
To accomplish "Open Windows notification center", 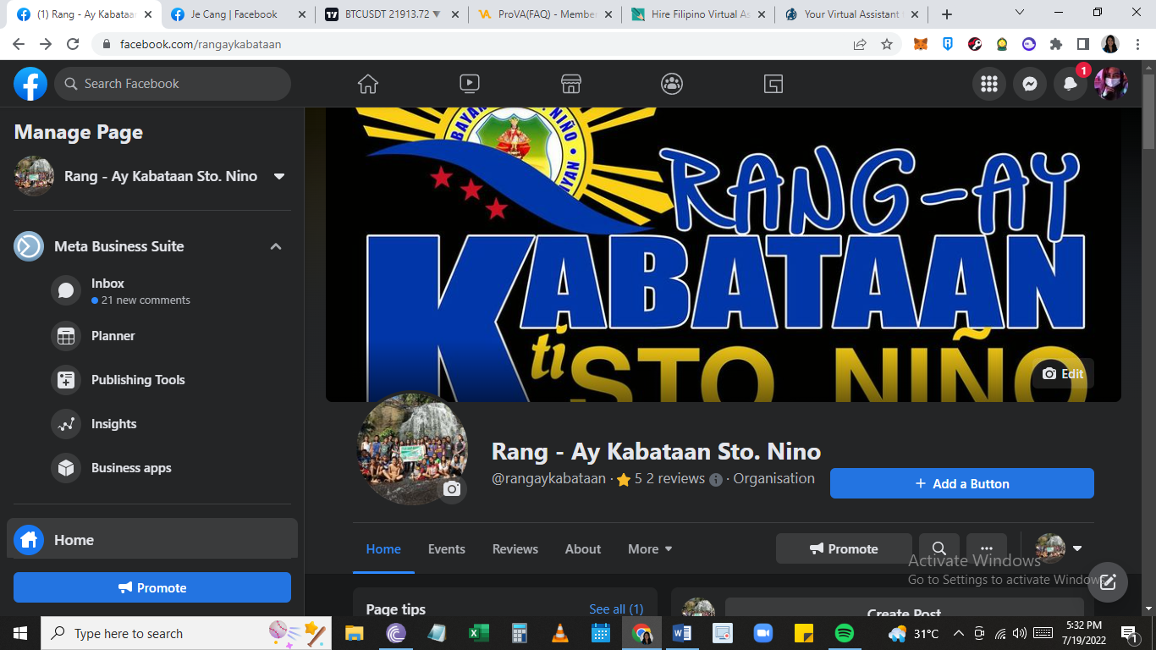I will [1130, 633].
